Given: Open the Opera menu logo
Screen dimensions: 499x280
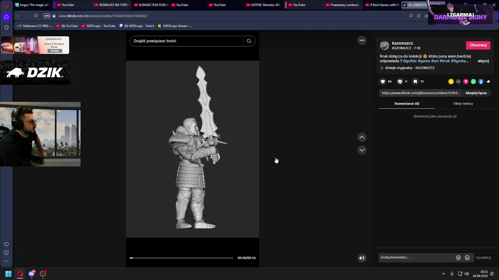Looking at the screenshot, I should click(6, 6).
